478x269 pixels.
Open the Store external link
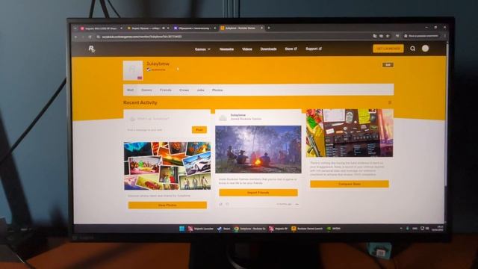pyautogui.click(x=291, y=49)
